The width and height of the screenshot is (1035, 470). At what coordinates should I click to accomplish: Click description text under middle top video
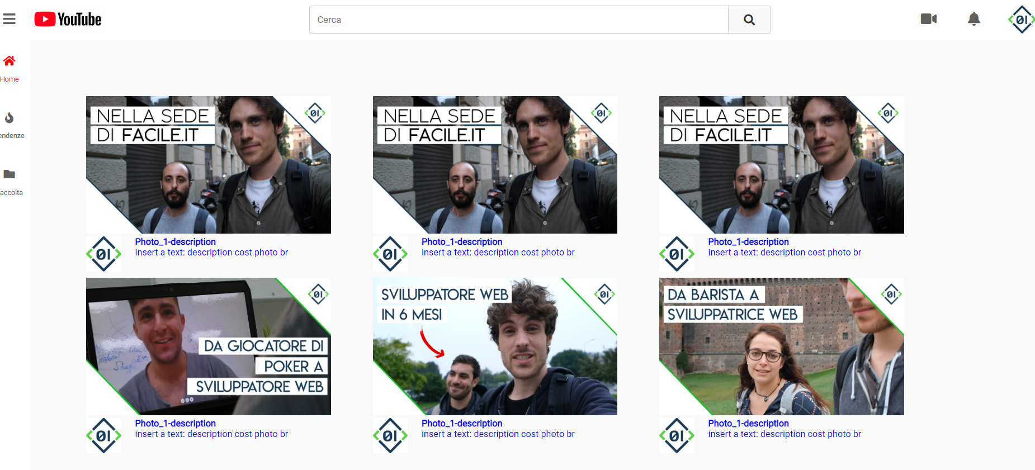498,253
